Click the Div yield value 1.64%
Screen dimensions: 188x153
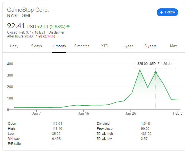[146, 124]
